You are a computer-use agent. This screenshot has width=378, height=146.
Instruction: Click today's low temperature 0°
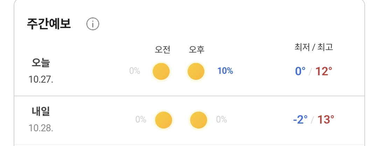[x=300, y=71]
